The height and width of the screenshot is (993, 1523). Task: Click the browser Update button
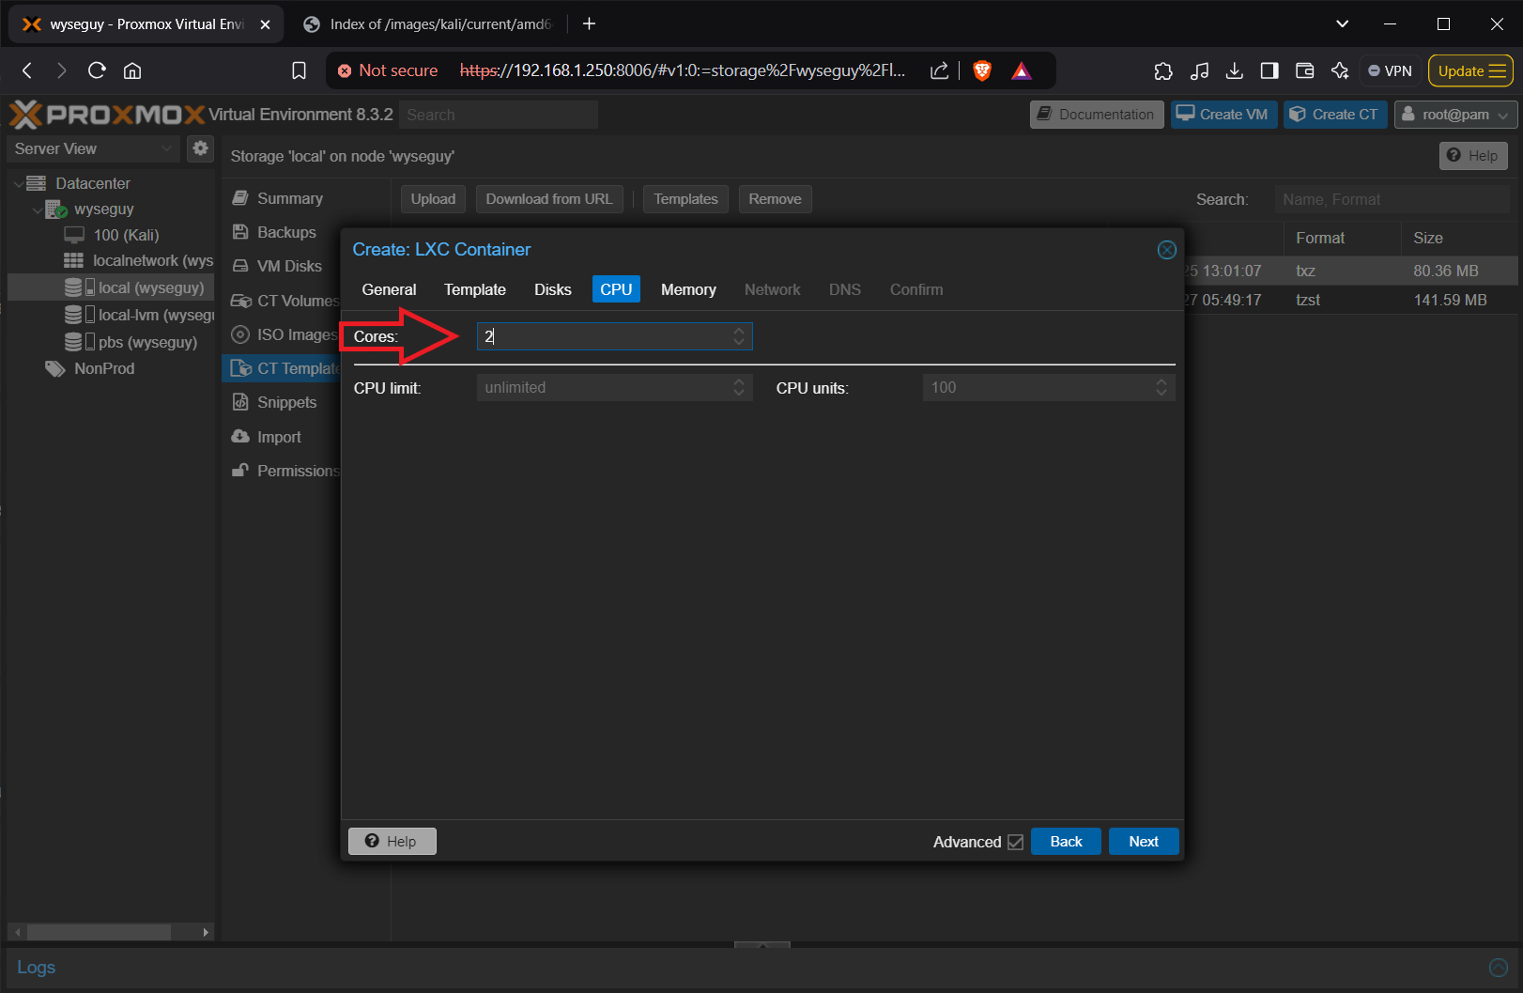point(1470,70)
